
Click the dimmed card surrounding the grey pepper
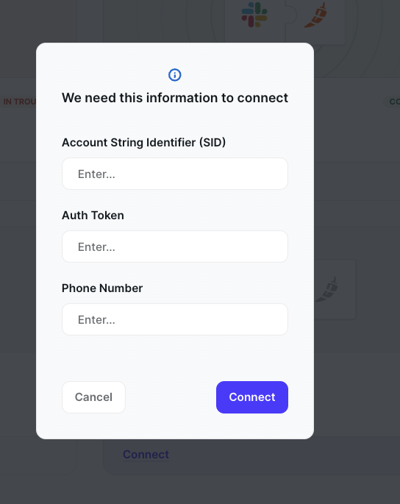click(x=335, y=289)
